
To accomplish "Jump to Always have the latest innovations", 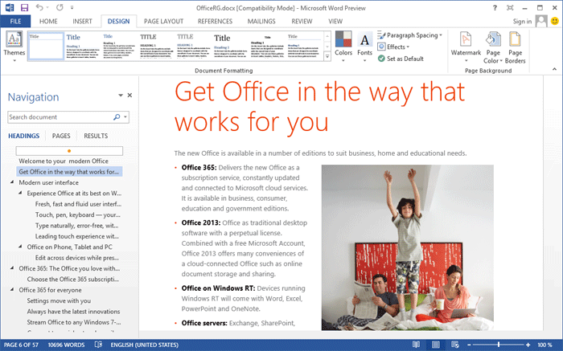I will coord(74,312).
